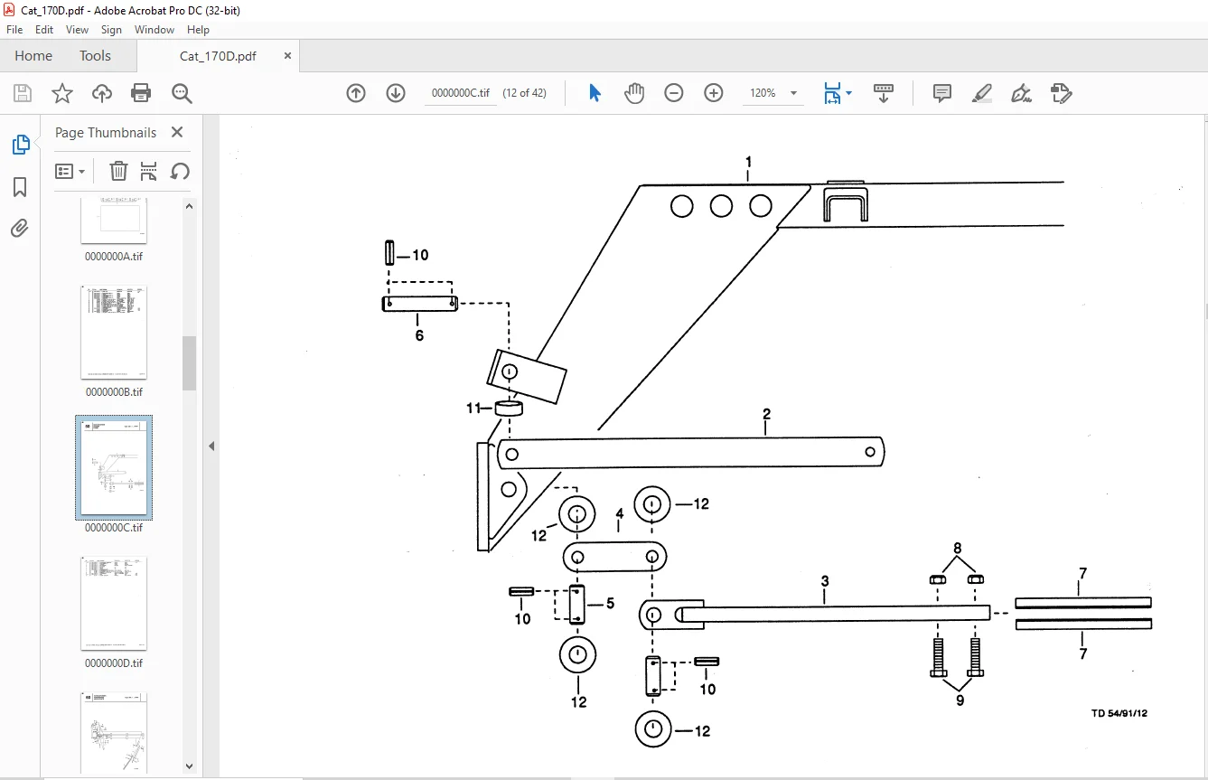The height and width of the screenshot is (780, 1208).
Task: Click the Save file icon
Action: (x=23, y=93)
